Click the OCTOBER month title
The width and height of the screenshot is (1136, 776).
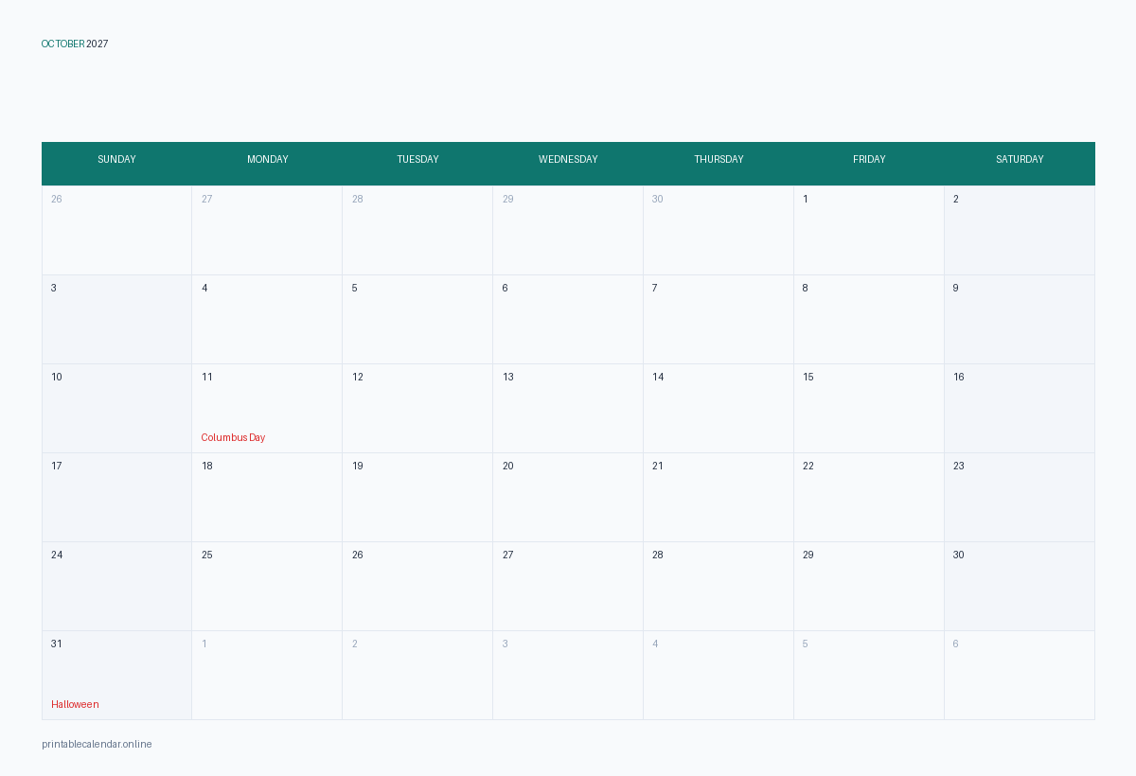pos(63,44)
